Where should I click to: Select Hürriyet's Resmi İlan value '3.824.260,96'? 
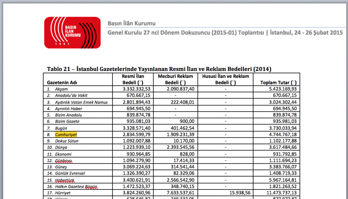click(x=137, y=193)
